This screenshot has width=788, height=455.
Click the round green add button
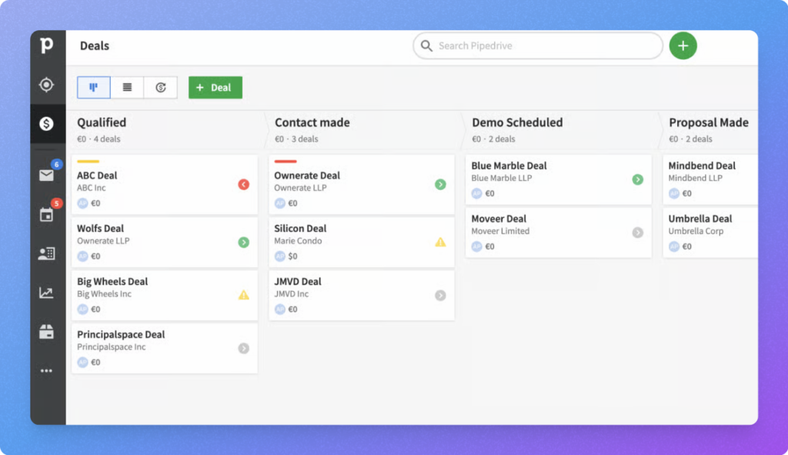(x=683, y=45)
